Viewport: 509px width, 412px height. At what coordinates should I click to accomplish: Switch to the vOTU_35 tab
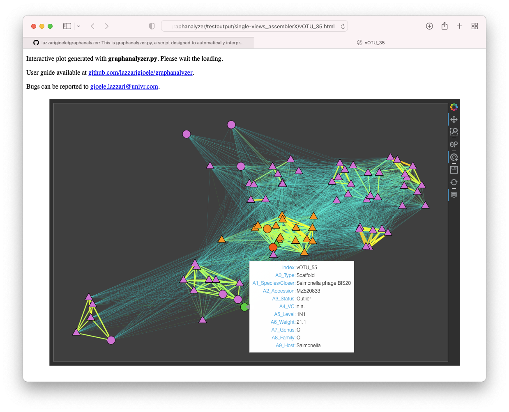(371, 42)
